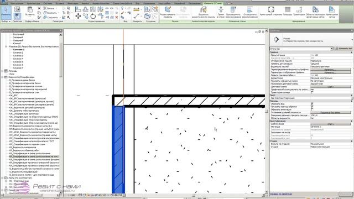Click the Арматурный стержень icon

click(271, 9)
